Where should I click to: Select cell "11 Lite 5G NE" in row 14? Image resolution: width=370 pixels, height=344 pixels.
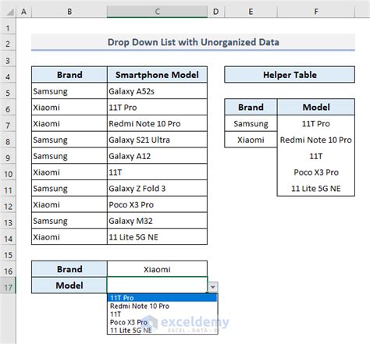point(157,237)
